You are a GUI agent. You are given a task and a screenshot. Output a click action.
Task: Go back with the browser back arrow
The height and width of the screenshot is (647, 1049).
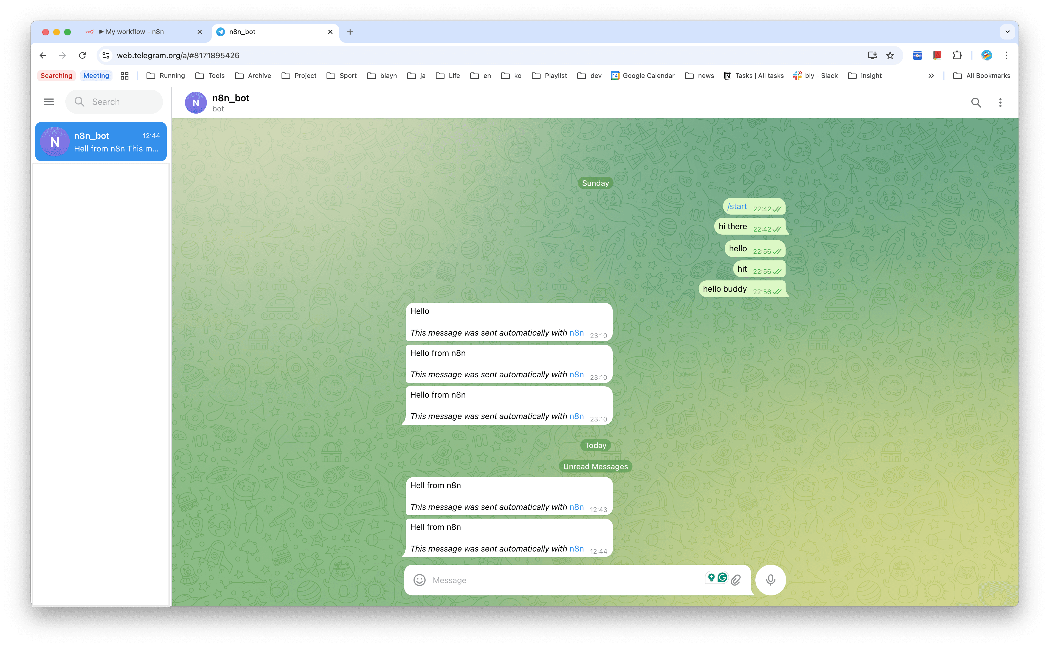(x=43, y=55)
